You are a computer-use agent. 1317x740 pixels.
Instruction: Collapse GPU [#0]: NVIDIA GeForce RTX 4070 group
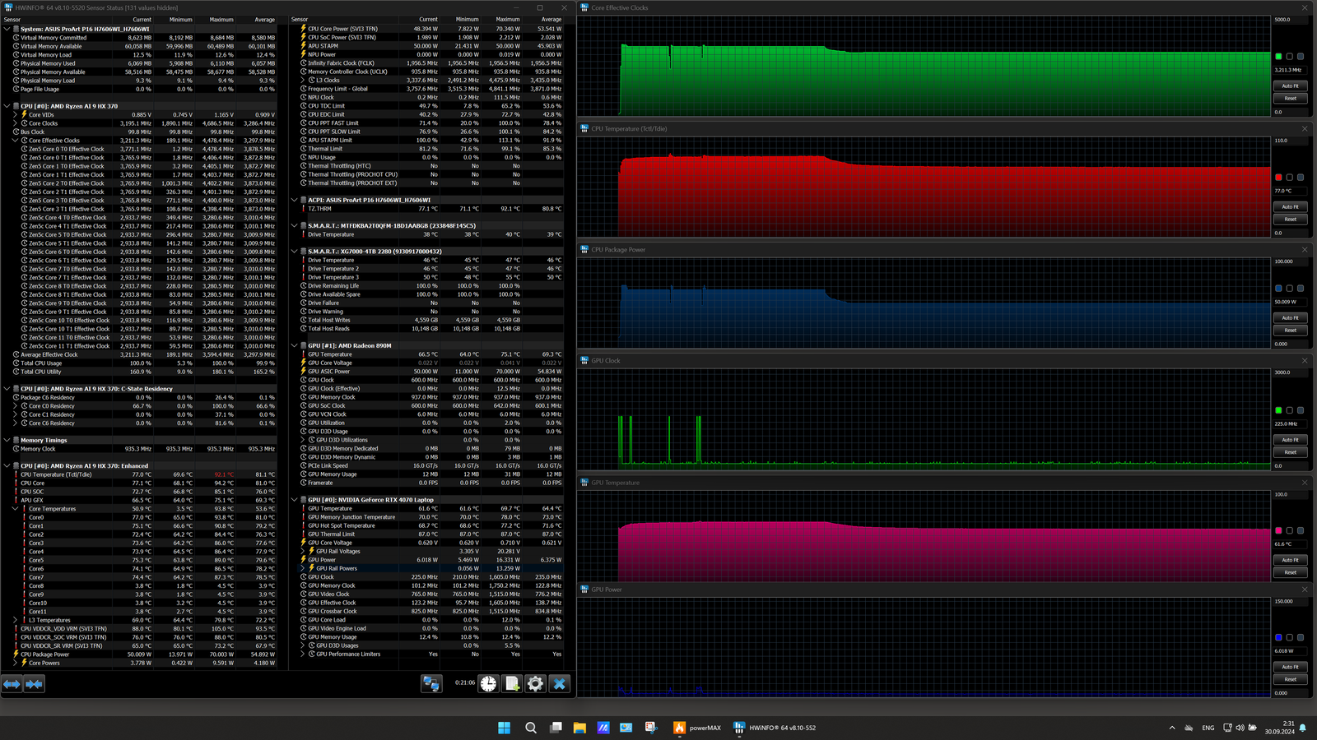point(294,500)
